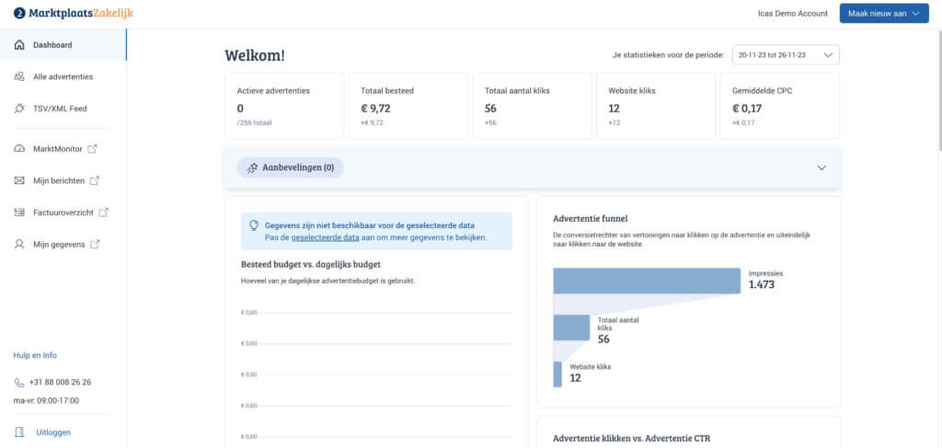Open the Maak nieuw aan dropdown
The image size is (942, 448).
[884, 14]
